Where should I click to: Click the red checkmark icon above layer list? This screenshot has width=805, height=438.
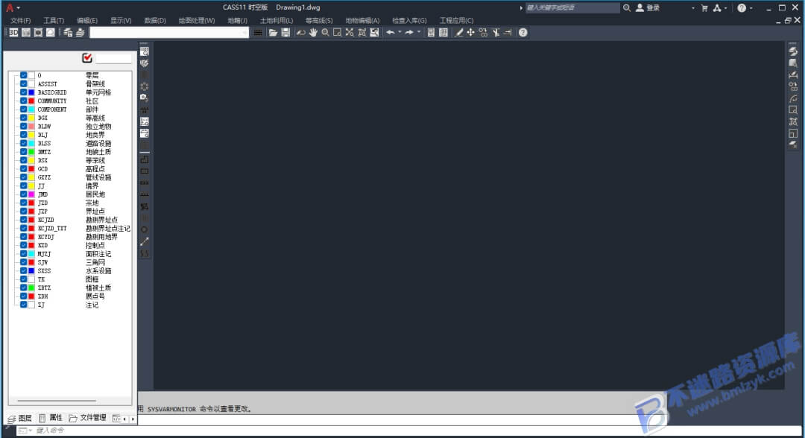click(86, 58)
